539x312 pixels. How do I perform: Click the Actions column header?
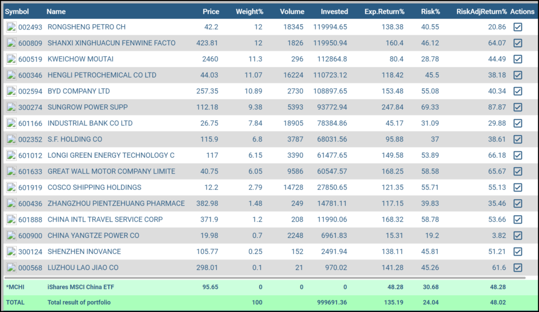tap(522, 12)
